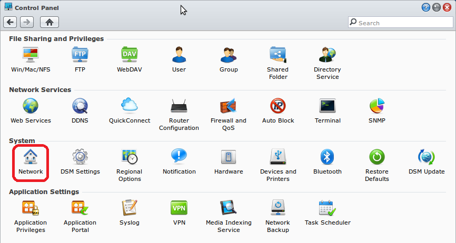Open the Shared Folder icon

point(278,55)
